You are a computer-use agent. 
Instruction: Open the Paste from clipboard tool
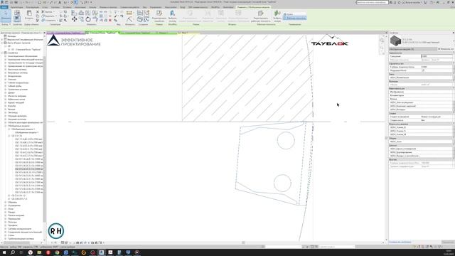(29, 14)
